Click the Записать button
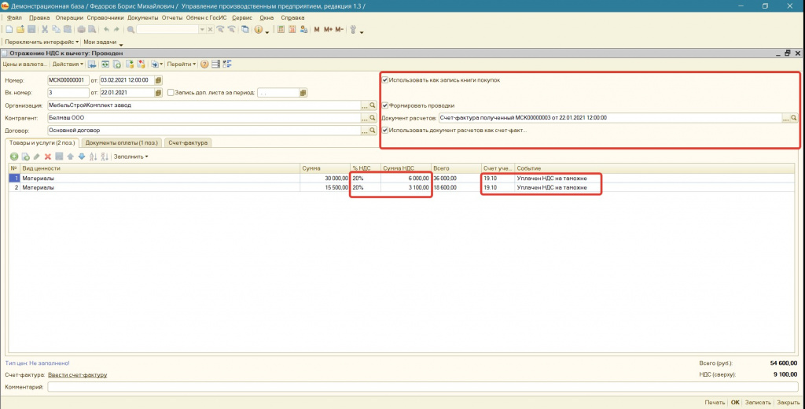The width and height of the screenshot is (805, 409). [x=758, y=403]
